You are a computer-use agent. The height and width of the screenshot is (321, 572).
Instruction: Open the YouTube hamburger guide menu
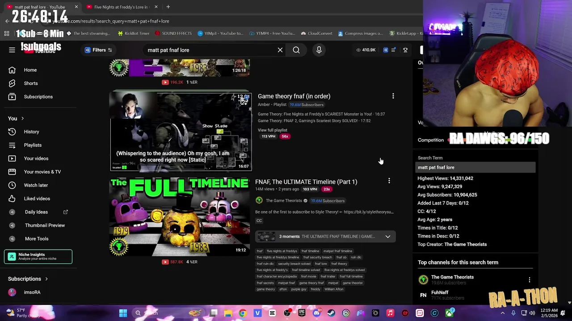[12, 50]
